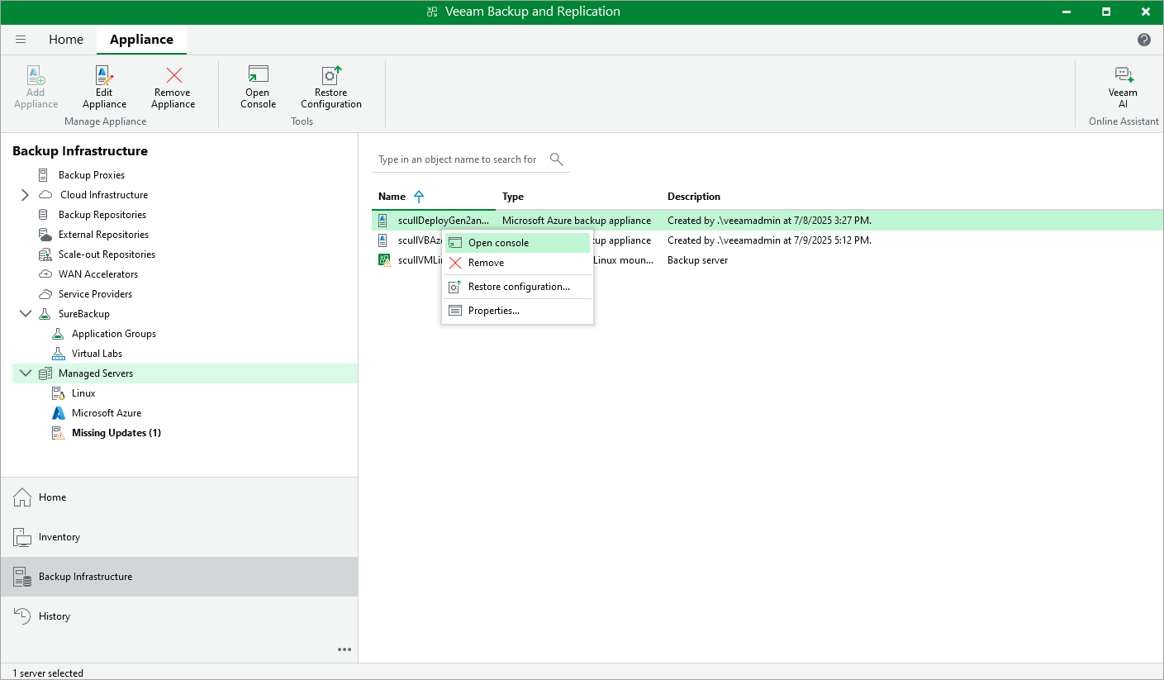Select the External Repositories tree item
The height and width of the screenshot is (680, 1164).
(103, 235)
